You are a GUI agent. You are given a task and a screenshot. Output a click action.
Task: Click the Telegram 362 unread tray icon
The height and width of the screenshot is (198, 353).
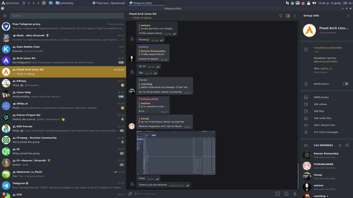[303, 3]
